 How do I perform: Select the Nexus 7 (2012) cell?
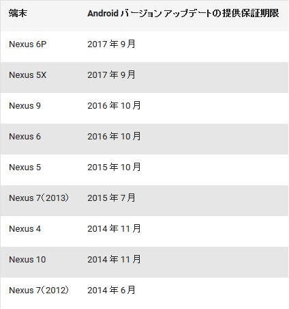pos(39,291)
